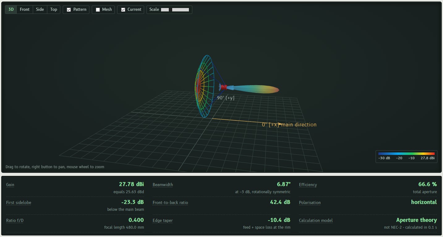Uncheck the Current checkbox
Viewport: 443px width, 237px height.
(123, 10)
